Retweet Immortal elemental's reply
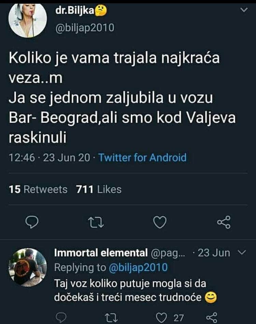The width and height of the screenshot is (256, 324). [111, 317]
